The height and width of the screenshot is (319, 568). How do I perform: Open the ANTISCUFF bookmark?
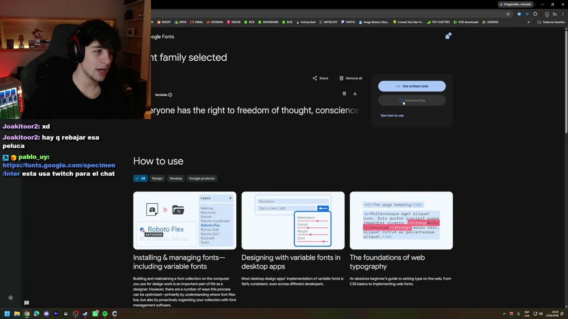[x=328, y=22]
